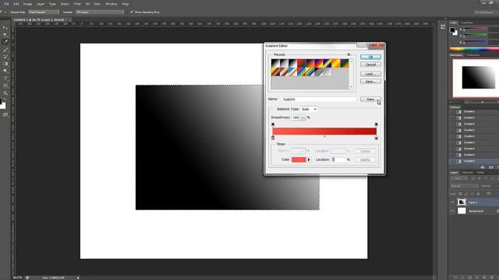Select the Eyedropper tool in the toolbox
This screenshot has height=280, width=499.
[5, 42]
